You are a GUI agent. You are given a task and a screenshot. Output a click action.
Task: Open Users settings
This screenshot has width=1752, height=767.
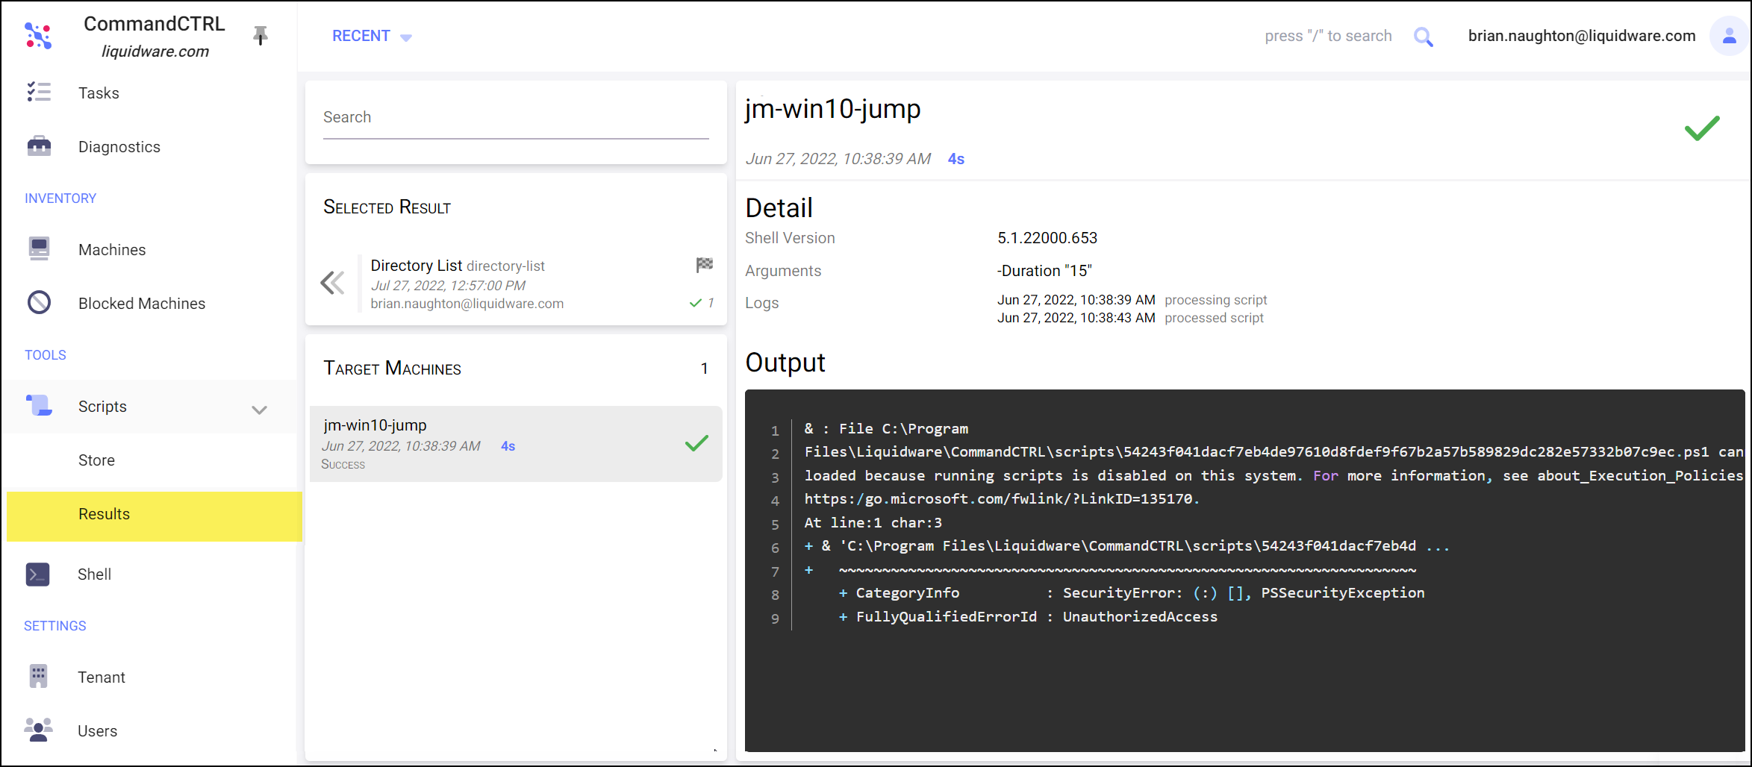97,731
